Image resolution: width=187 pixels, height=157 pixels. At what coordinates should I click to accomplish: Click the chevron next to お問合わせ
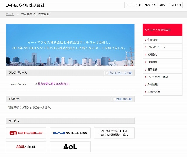(x=146, y=92)
